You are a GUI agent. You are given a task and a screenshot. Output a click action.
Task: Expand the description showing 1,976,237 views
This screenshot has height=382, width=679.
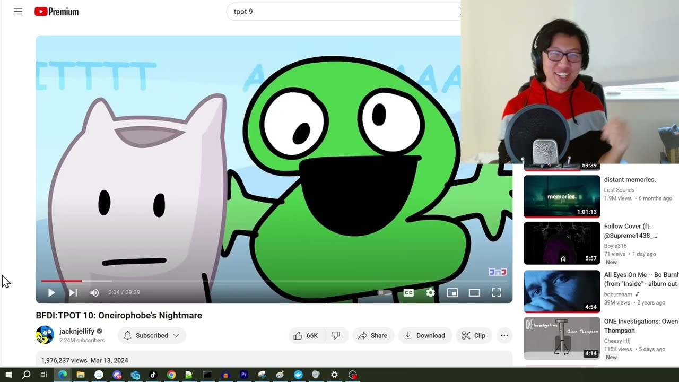(x=274, y=360)
